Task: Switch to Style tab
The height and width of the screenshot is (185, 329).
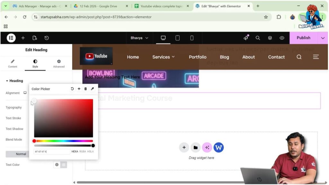Action: pyautogui.click(x=35, y=63)
